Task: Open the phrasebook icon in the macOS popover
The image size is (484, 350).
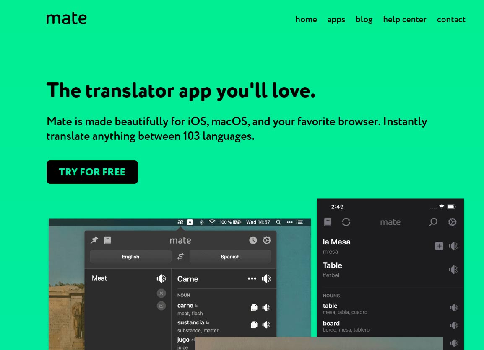Action: tap(107, 239)
